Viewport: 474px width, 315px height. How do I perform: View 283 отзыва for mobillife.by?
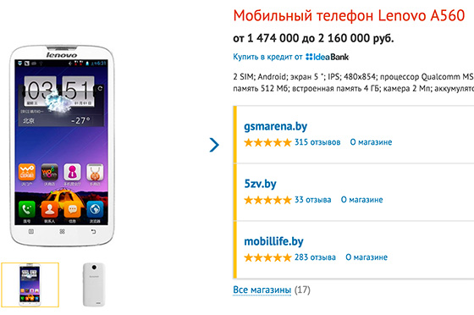(315, 257)
